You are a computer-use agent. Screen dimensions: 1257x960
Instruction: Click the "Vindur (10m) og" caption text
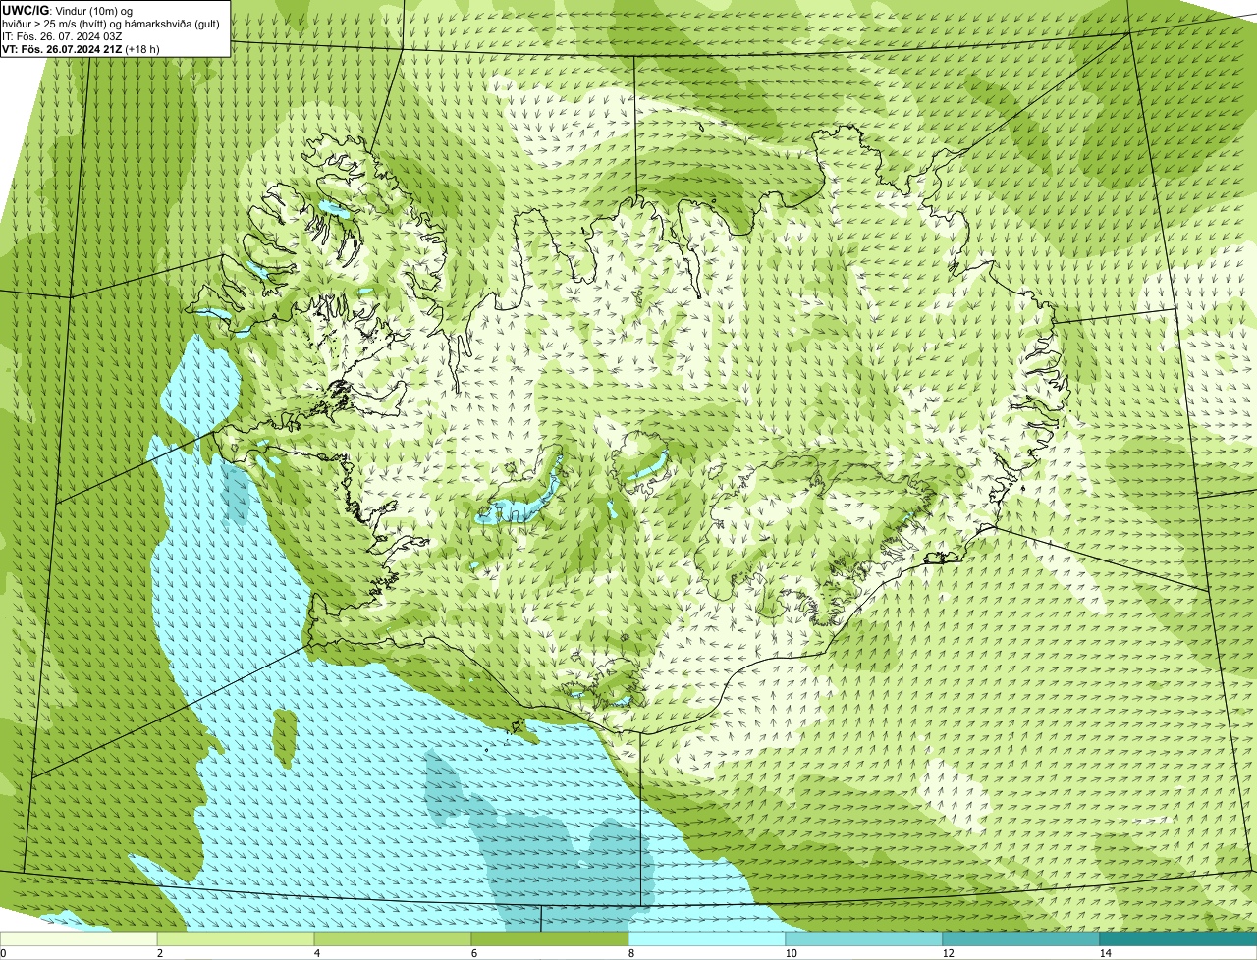94,11
